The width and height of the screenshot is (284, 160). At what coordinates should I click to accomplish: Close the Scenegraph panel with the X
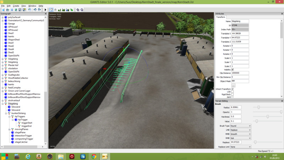[x=45, y=14]
